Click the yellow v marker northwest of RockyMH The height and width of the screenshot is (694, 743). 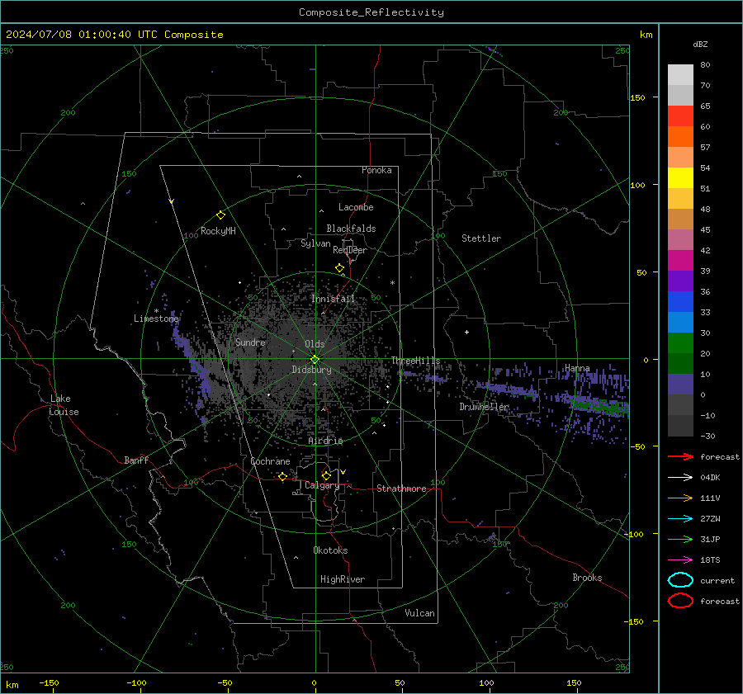coord(172,201)
